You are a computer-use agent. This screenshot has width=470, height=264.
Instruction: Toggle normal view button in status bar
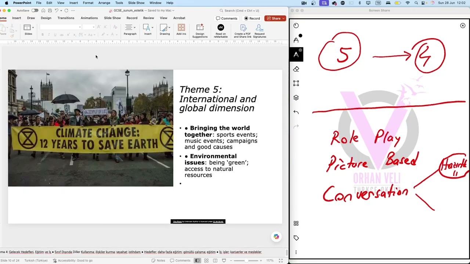tap(198, 261)
